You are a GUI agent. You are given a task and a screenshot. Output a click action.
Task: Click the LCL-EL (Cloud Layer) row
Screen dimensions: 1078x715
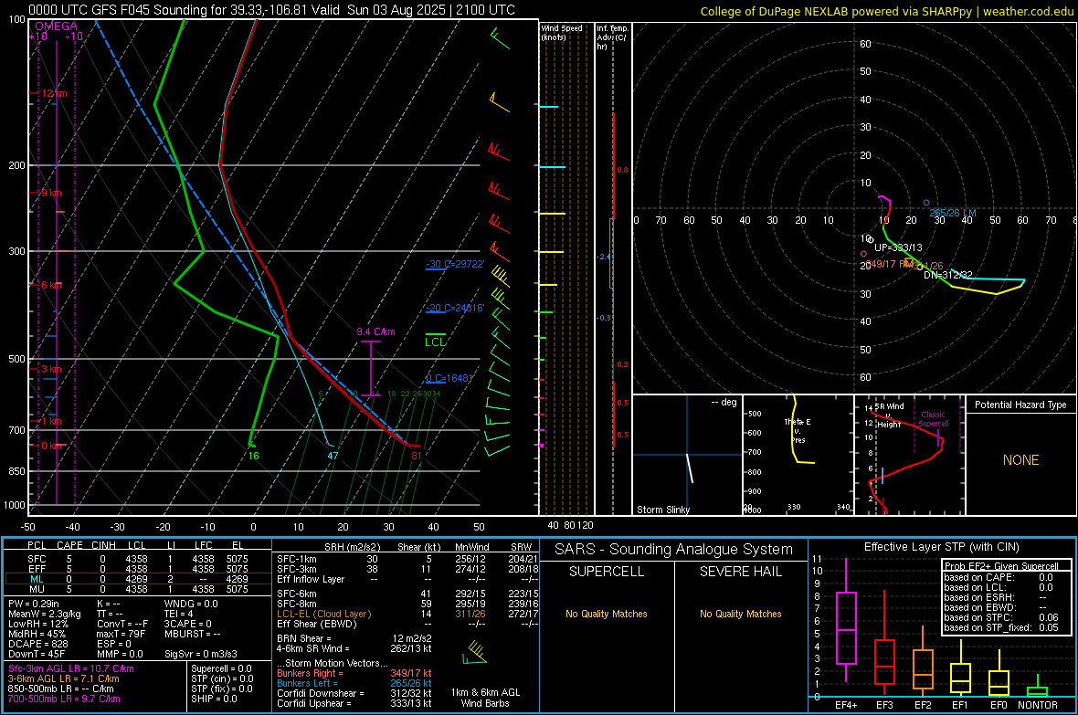click(x=407, y=614)
